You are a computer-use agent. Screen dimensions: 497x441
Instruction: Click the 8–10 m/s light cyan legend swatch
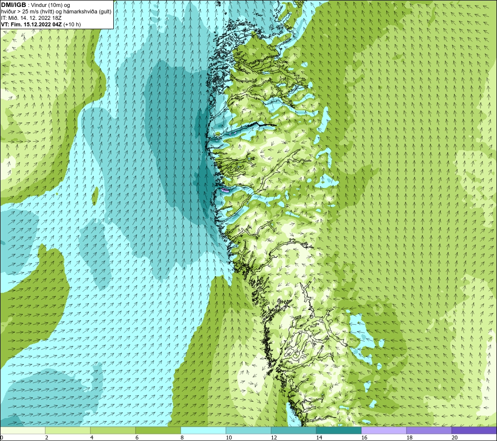point(203,431)
